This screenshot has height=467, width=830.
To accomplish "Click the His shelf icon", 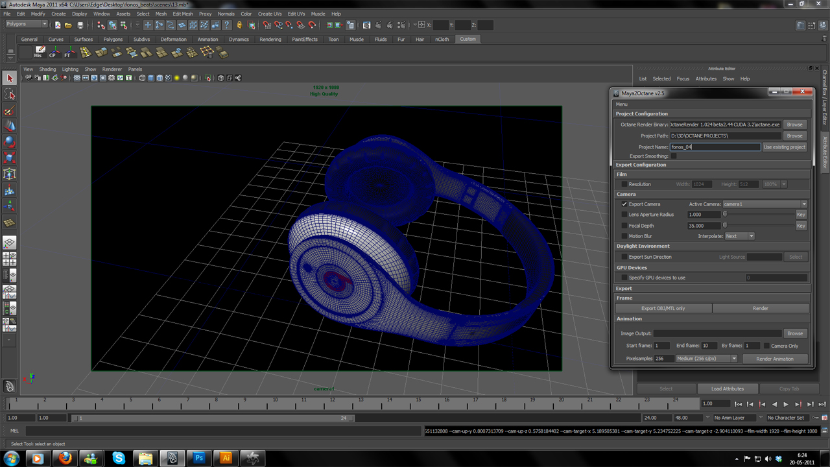I will click(x=39, y=52).
